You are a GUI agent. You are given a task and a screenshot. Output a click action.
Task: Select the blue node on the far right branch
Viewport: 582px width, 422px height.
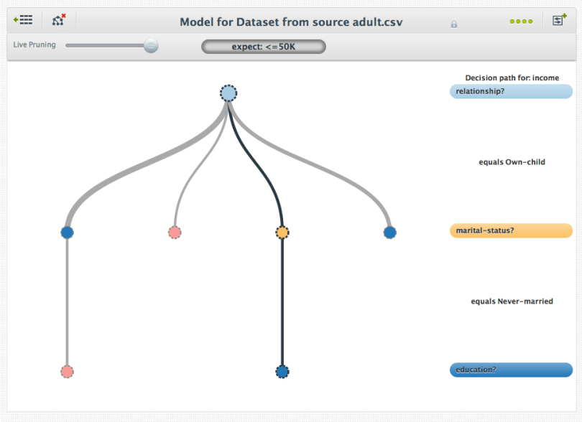[389, 232]
